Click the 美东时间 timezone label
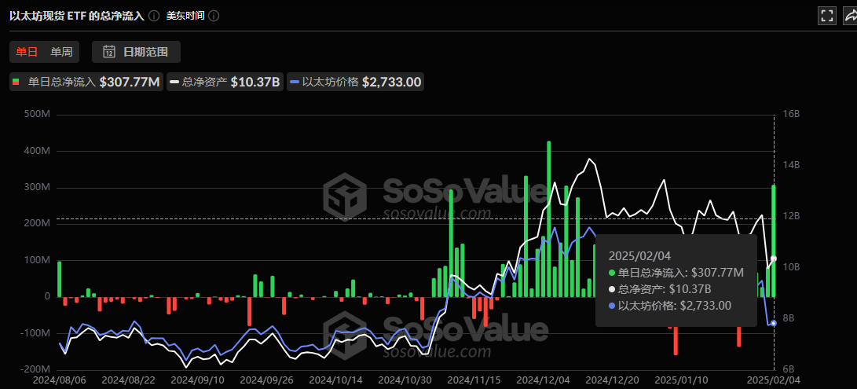The width and height of the screenshot is (857, 389). [x=185, y=16]
